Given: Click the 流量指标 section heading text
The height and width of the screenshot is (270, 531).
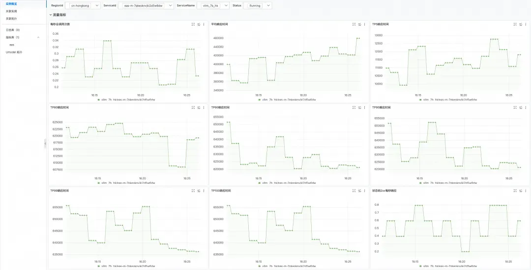Looking at the screenshot, I should (x=59, y=15).
